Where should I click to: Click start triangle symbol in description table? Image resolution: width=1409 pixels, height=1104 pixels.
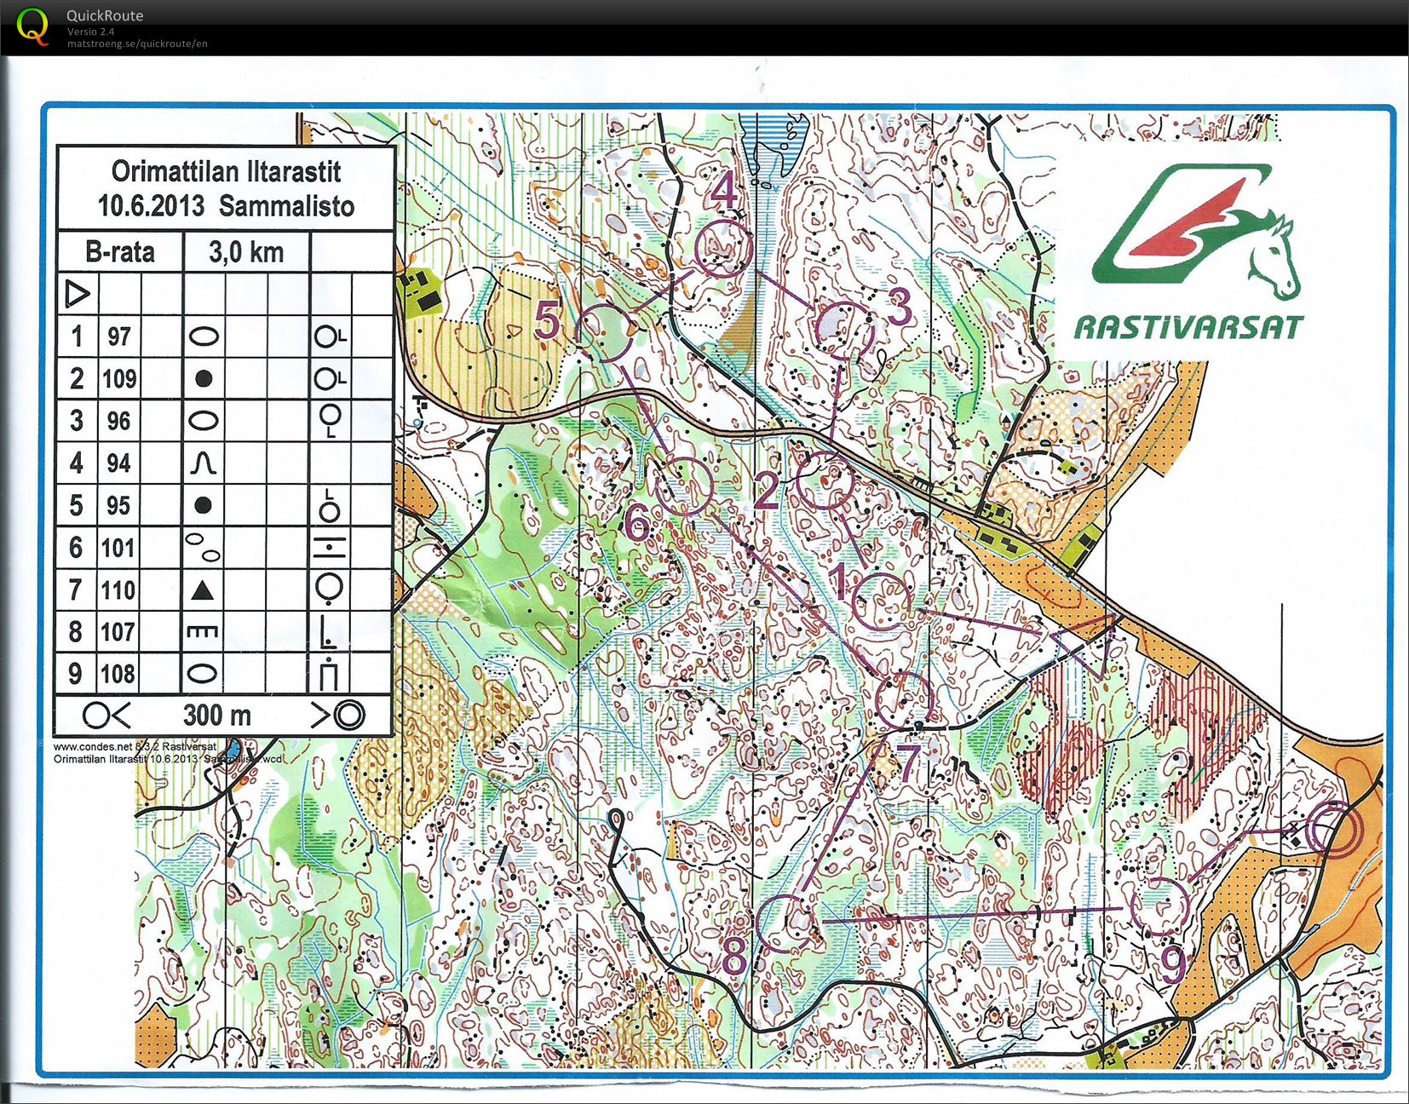click(78, 294)
